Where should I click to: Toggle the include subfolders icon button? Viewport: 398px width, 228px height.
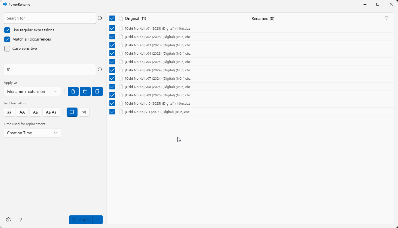(x=97, y=91)
